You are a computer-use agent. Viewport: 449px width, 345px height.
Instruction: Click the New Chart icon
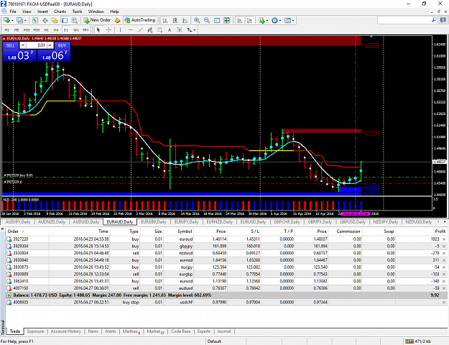pyautogui.click(x=6, y=20)
